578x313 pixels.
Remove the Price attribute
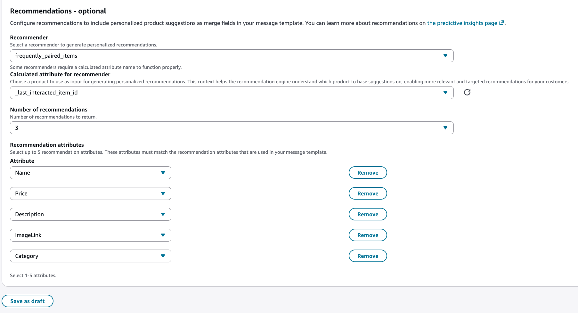click(x=368, y=193)
